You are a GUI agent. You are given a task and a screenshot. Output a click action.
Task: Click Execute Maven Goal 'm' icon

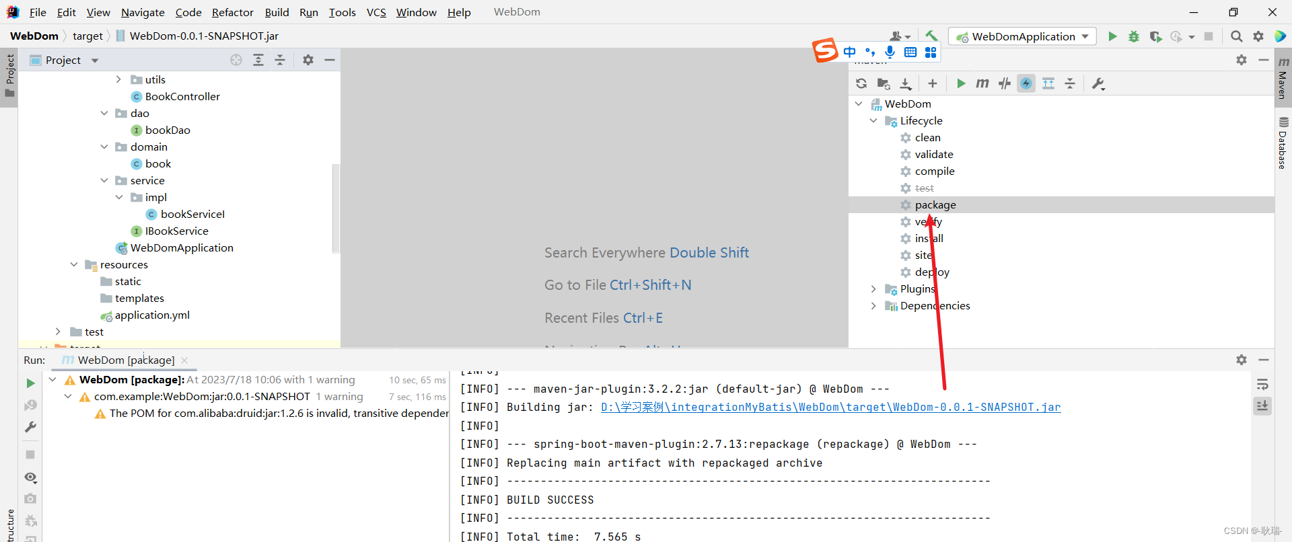982,83
